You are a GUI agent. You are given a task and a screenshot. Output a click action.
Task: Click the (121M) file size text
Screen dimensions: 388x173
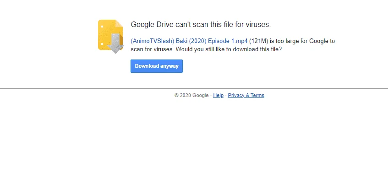(258, 41)
